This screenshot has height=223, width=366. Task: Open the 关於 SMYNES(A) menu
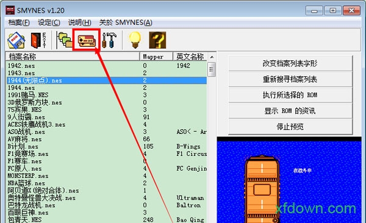click(126, 23)
